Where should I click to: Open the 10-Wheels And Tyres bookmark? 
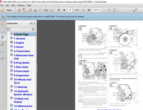point(23,81)
